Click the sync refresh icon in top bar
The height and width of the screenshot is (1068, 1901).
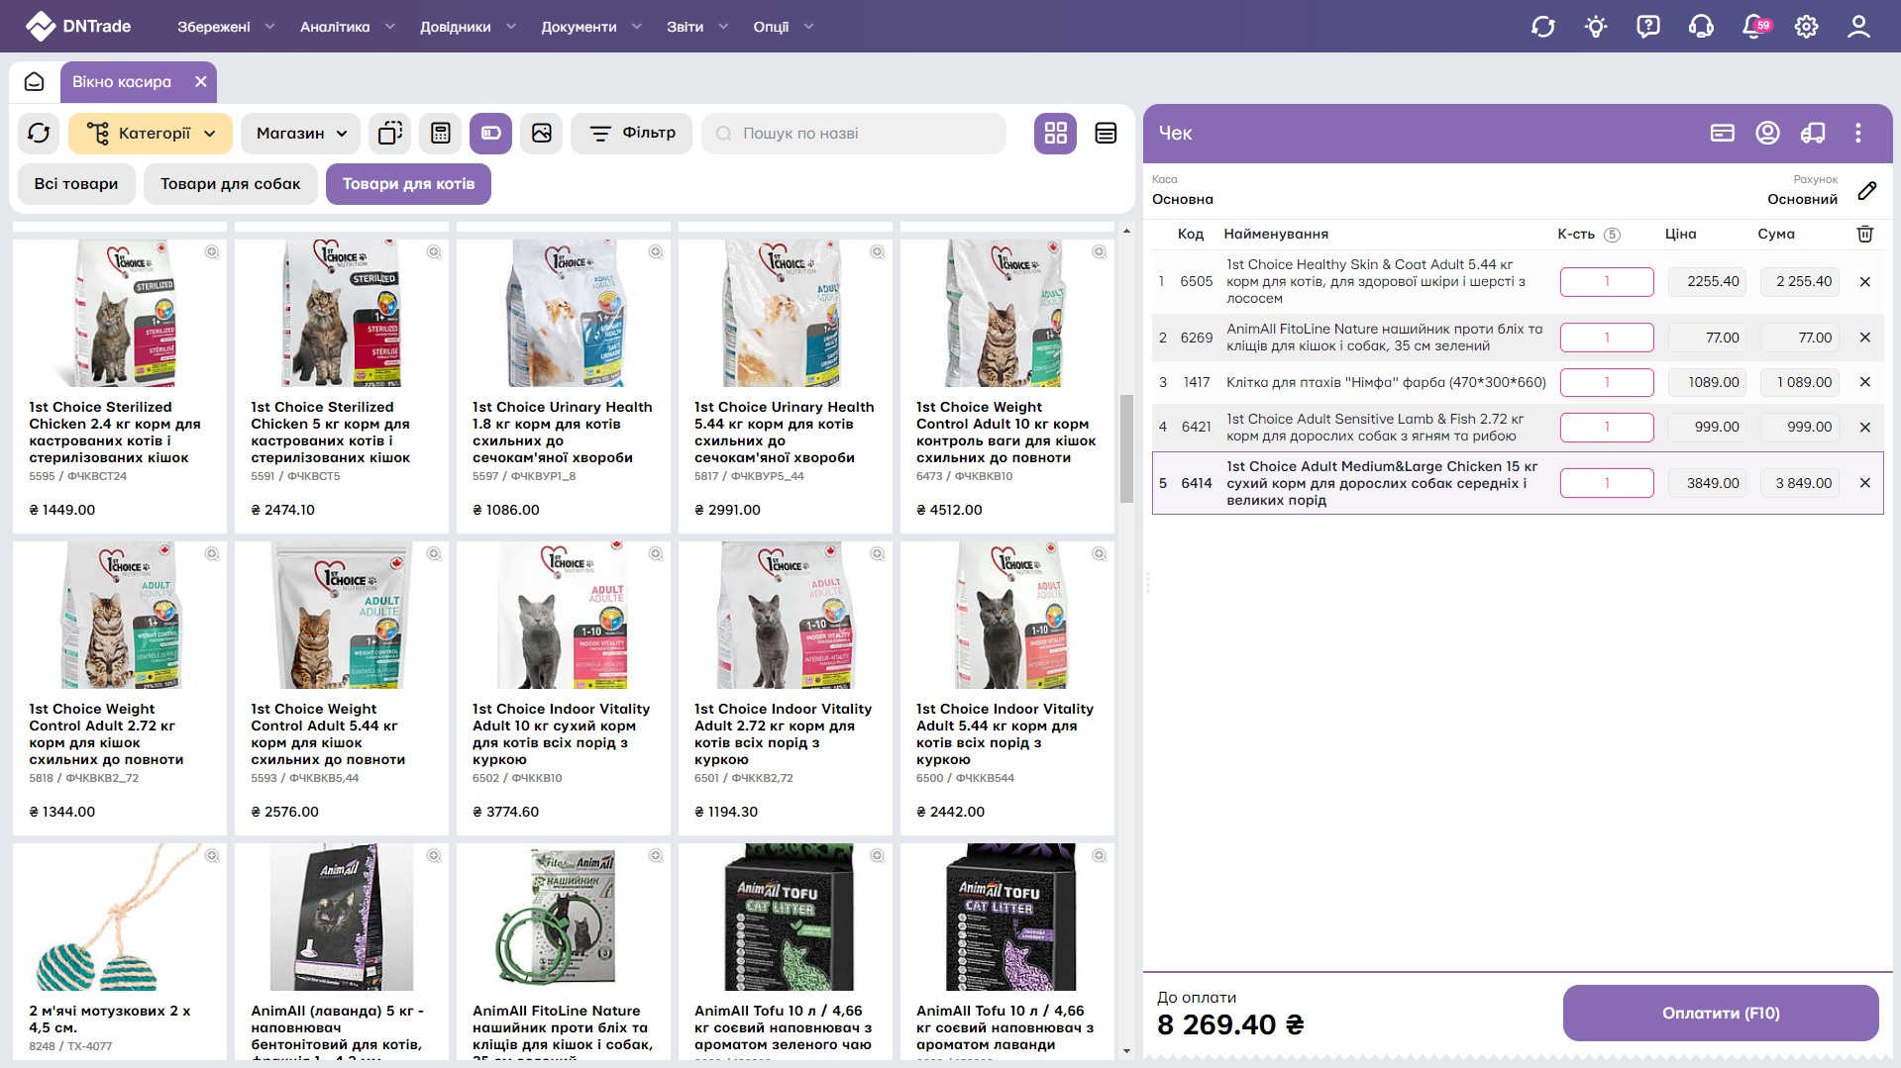coord(1542,27)
